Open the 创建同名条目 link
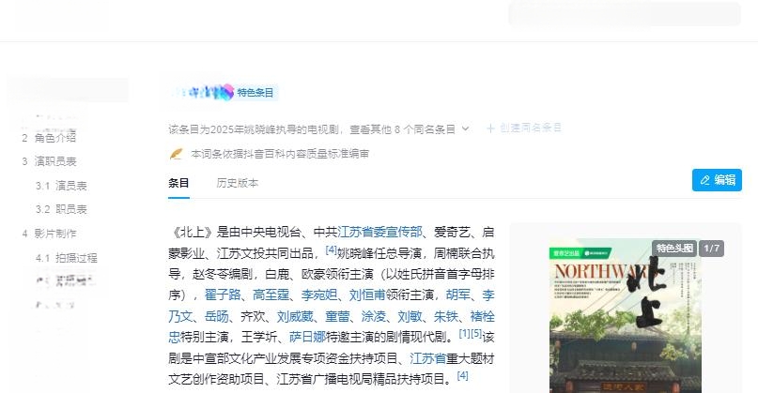 (x=531, y=128)
